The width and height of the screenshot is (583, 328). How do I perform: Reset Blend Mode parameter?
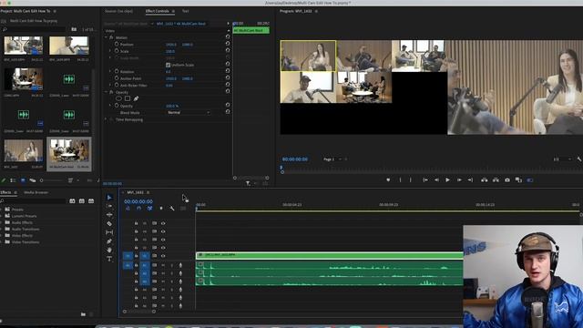(228, 111)
